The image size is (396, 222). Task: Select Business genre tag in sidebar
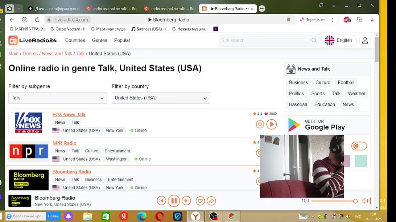[x=298, y=83]
